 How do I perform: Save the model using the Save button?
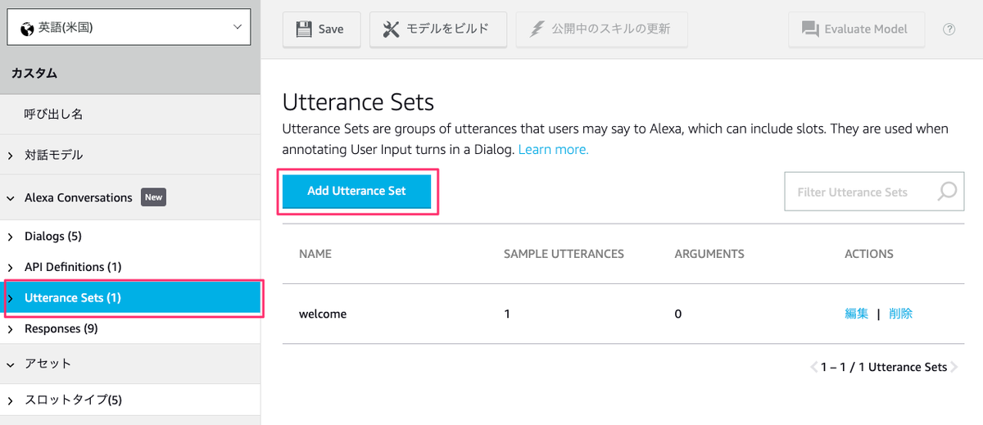(x=319, y=29)
